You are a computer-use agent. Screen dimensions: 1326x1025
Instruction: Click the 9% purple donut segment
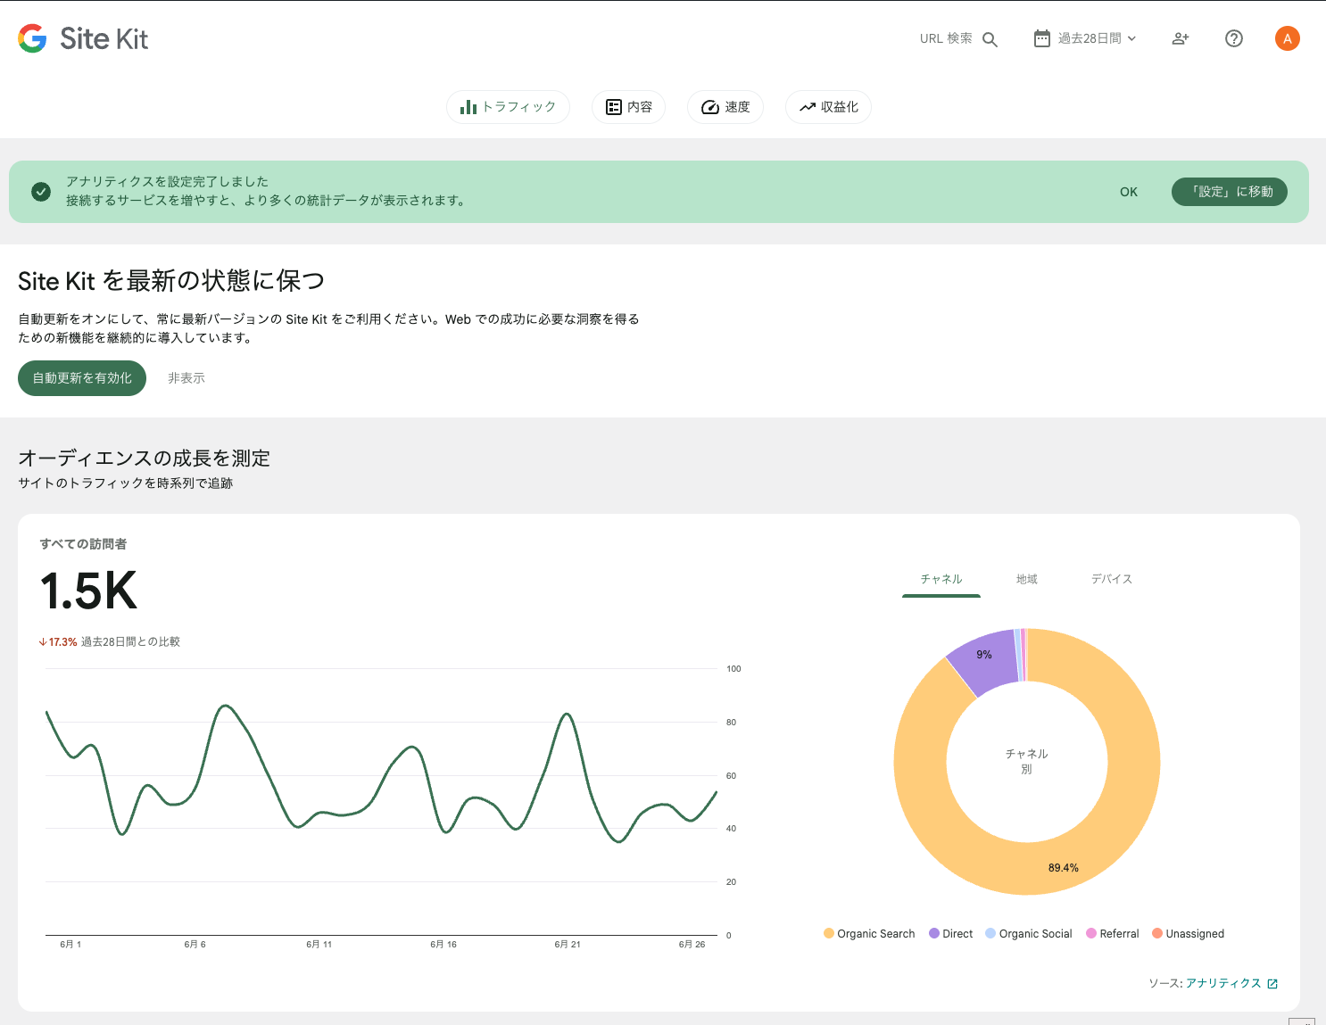click(x=984, y=658)
